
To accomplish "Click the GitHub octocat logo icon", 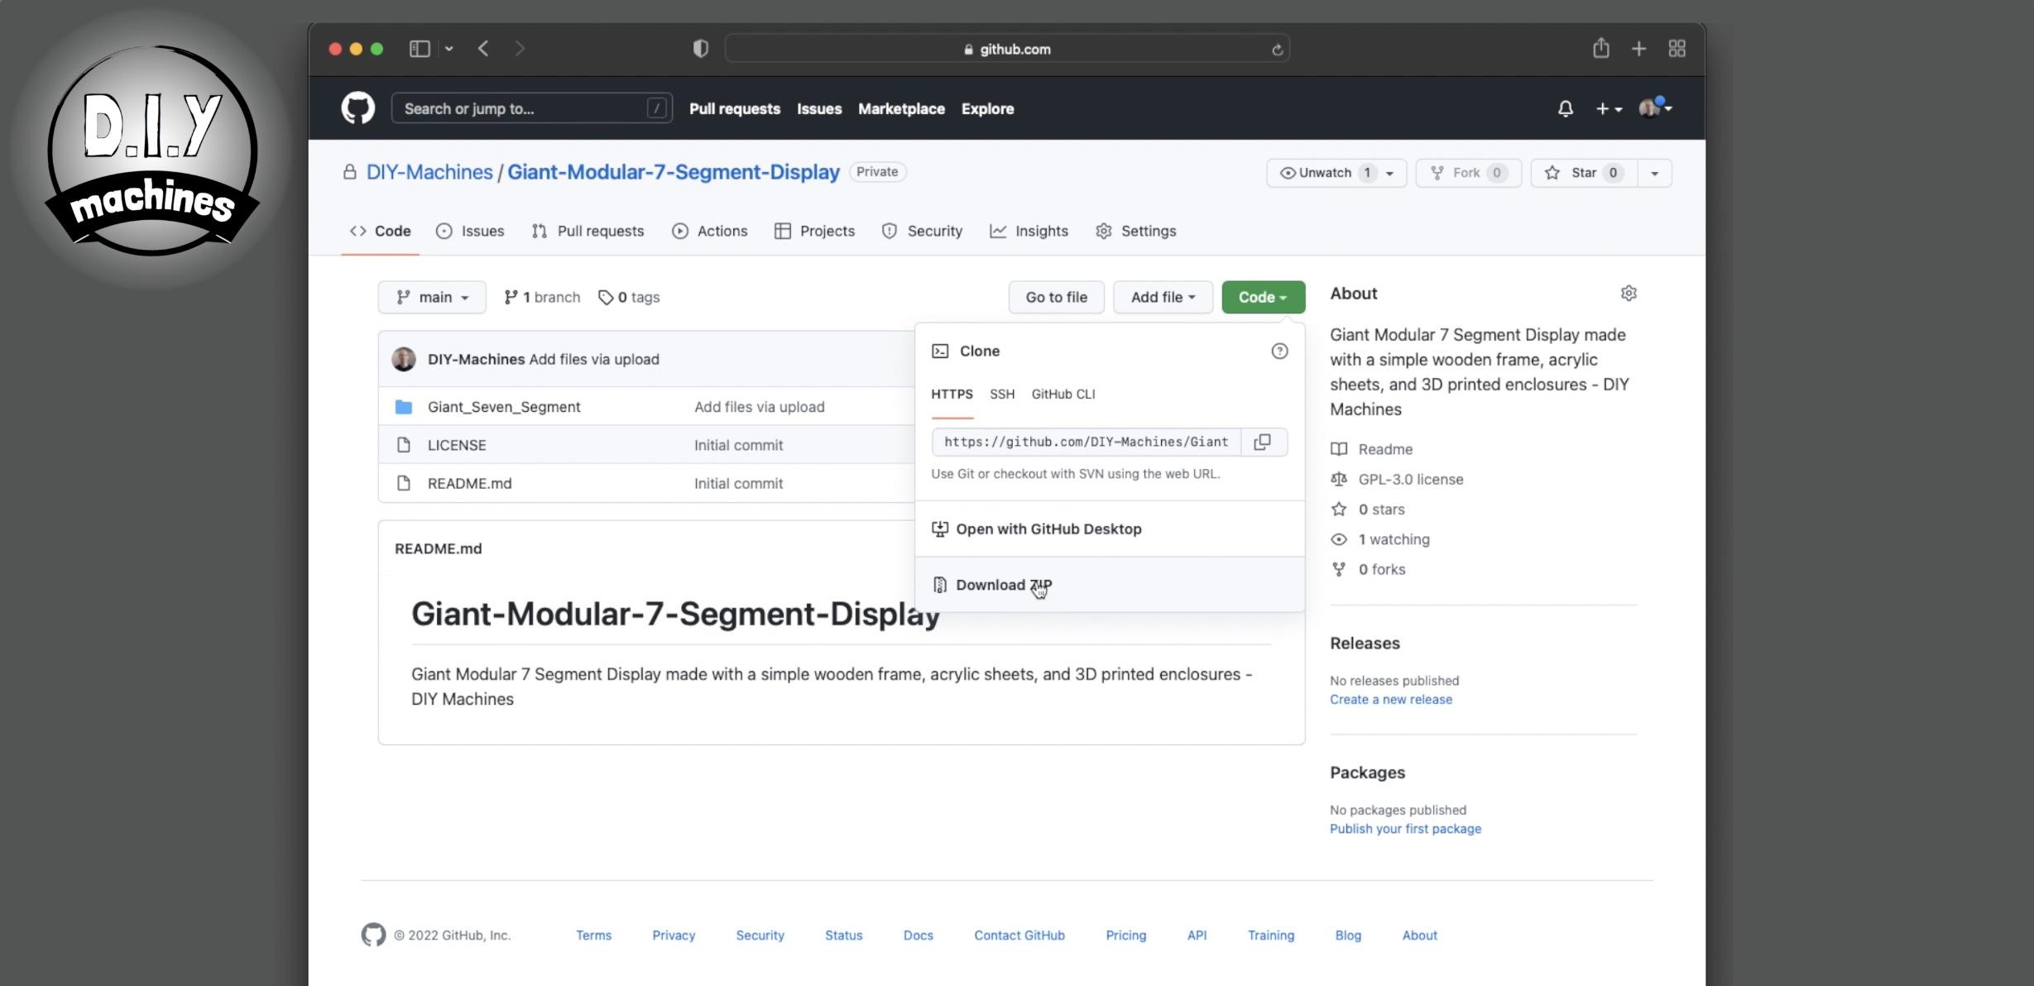I will 359,108.
